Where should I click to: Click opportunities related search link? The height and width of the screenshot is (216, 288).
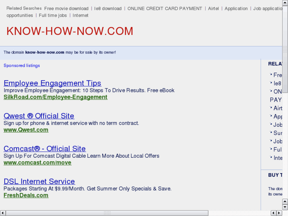pyautogui.click(x=20, y=15)
